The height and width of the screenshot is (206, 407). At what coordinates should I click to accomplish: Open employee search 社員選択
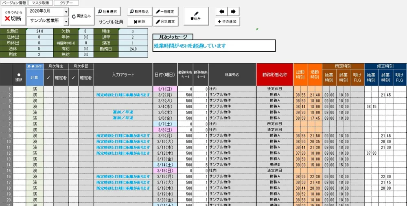tap(108, 12)
